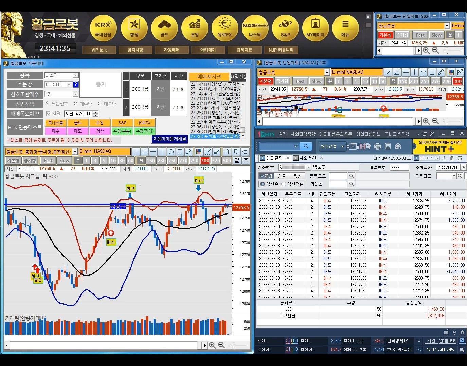Expand the 종목 나스닥 dropdown
The image size is (468, 366).
pos(76,75)
